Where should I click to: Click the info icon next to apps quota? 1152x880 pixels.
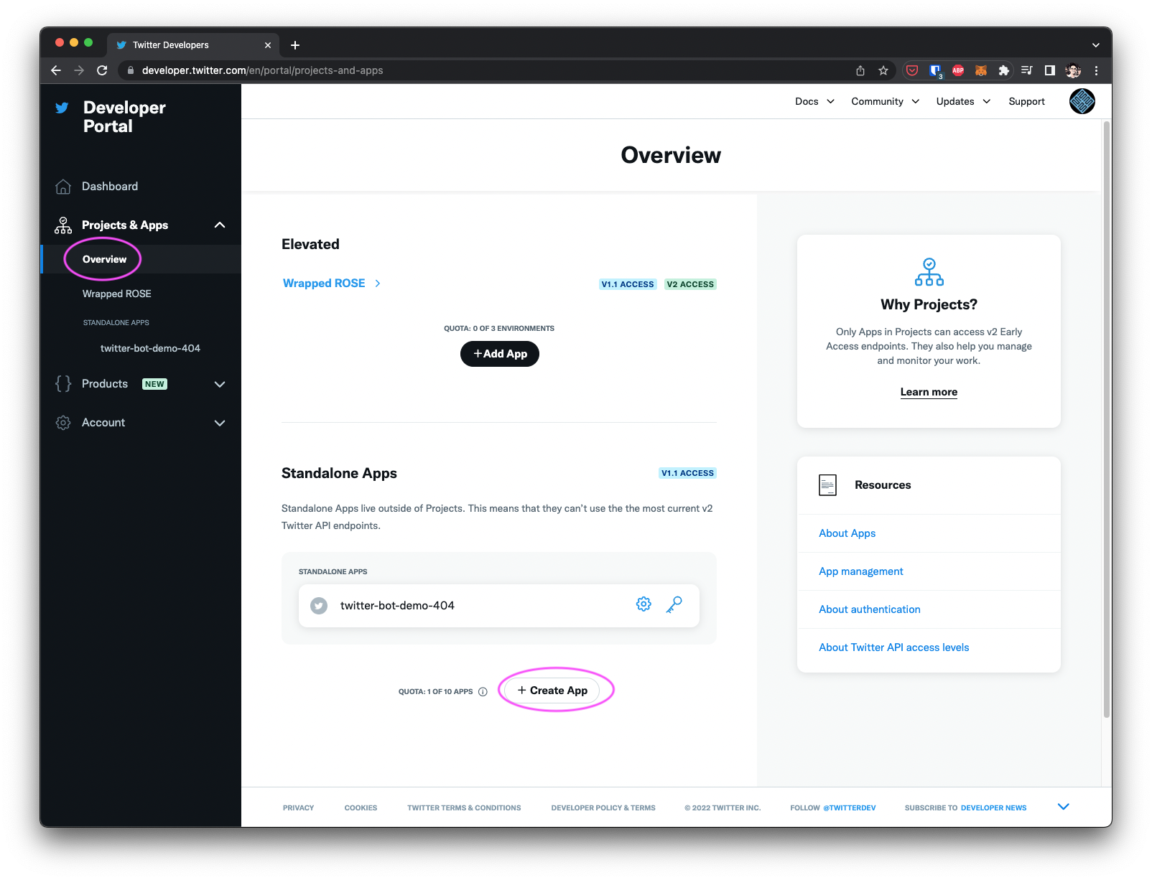tap(481, 691)
